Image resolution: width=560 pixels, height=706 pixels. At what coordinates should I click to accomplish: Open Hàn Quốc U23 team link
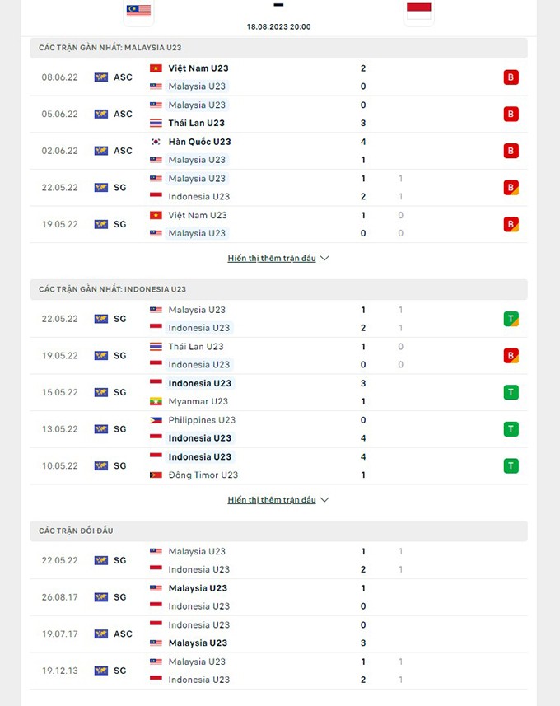[x=199, y=142]
